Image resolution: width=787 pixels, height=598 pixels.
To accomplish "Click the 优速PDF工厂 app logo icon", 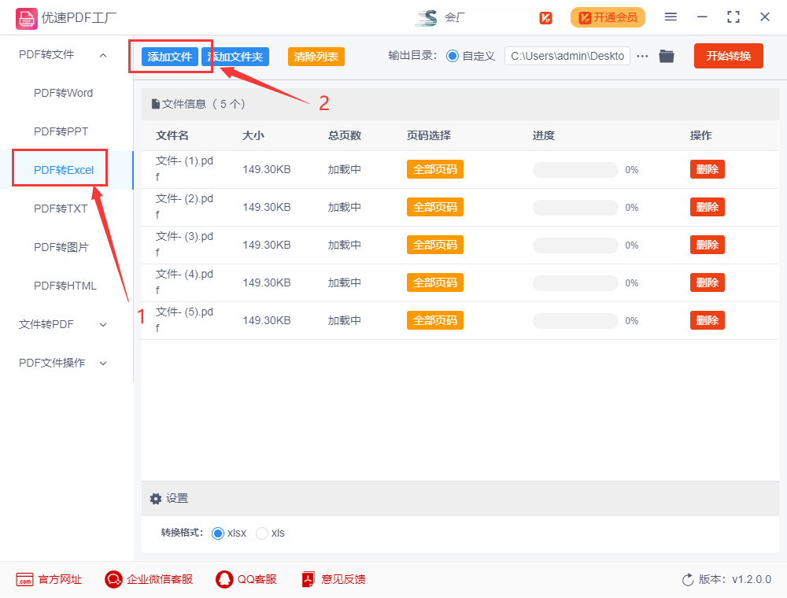I will [x=26, y=19].
